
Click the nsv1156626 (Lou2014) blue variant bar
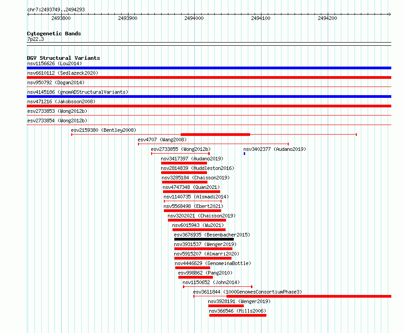pos(209,68)
